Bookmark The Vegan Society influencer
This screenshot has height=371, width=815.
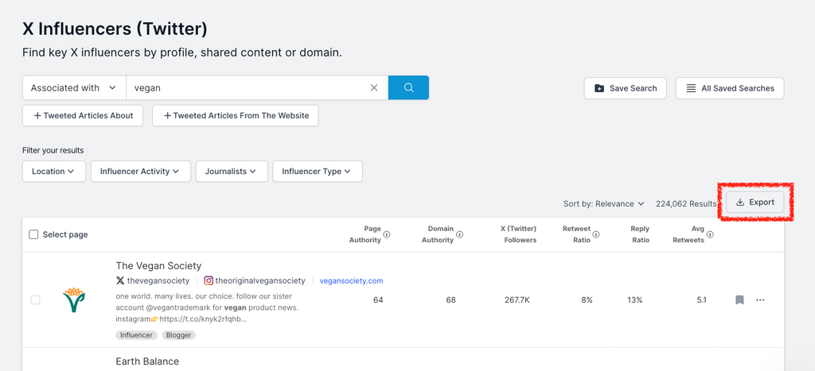click(739, 300)
